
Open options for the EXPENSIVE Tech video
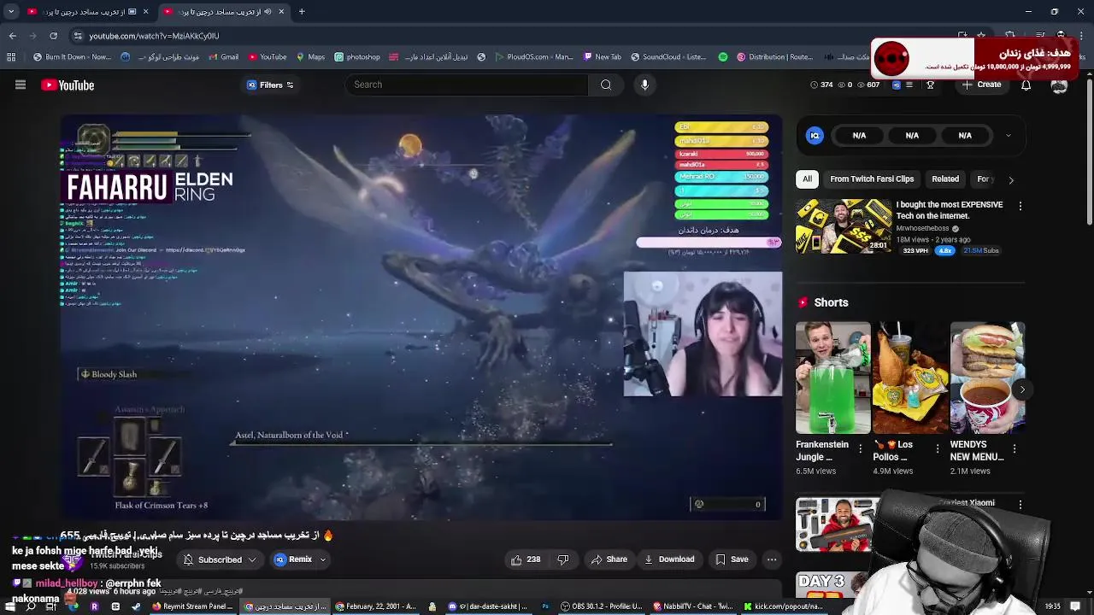(1020, 206)
